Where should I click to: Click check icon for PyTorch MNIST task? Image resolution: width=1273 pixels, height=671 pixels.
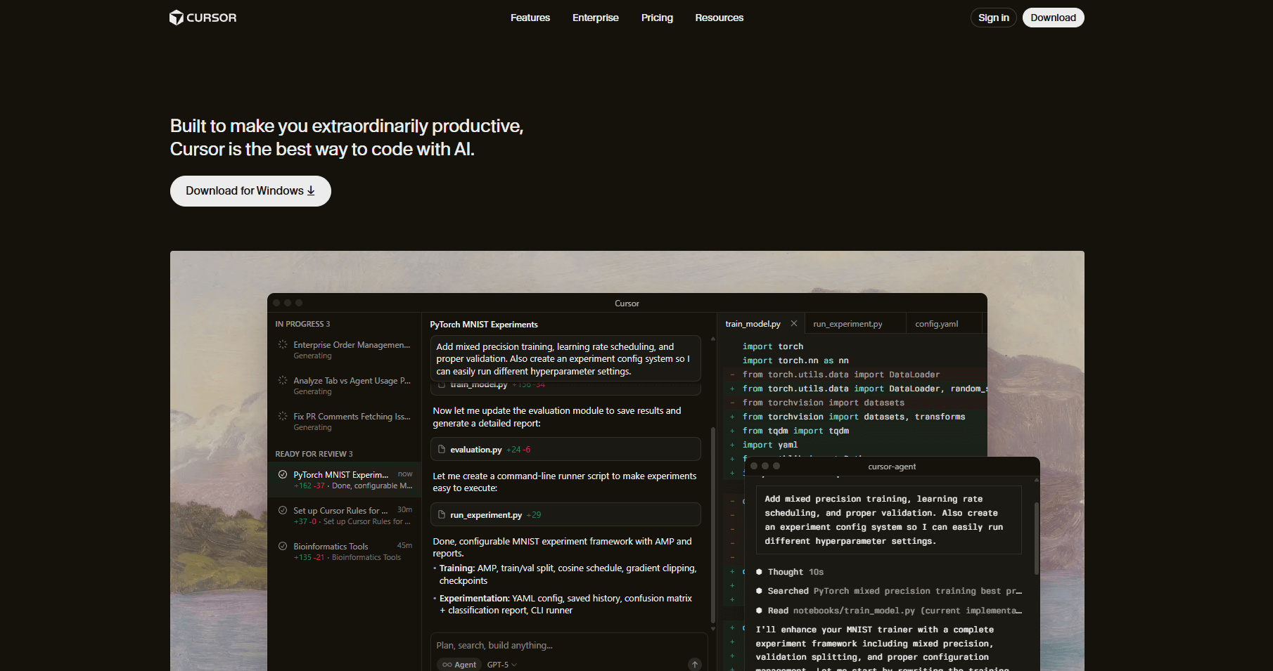(283, 474)
